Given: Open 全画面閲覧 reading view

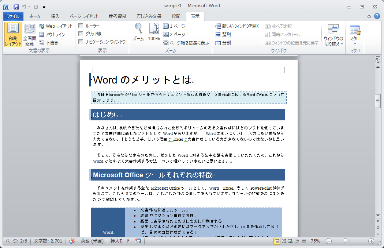Looking at the screenshot, I should [30, 35].
